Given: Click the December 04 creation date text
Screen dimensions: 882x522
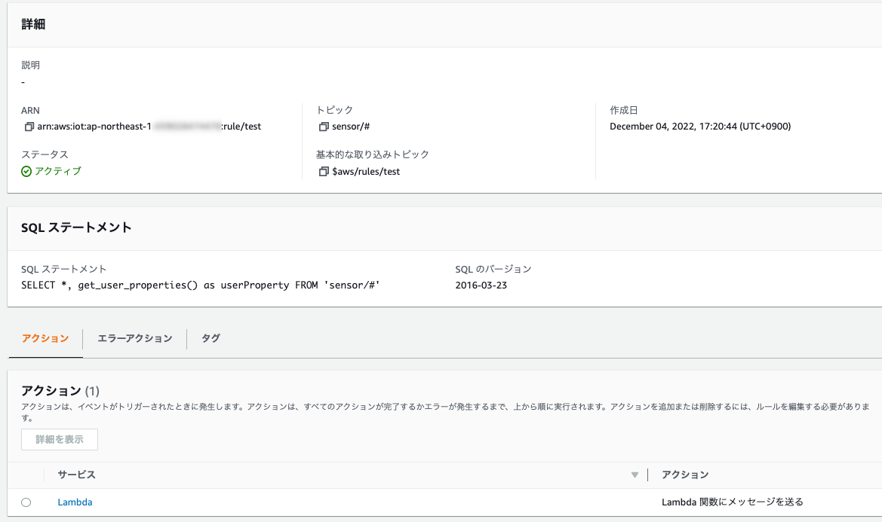Looking at the screenshot, I should 702,126.
